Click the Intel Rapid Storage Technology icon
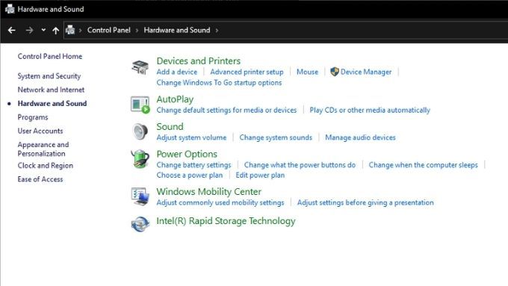Screen dimensions: 508x286 click(x=140, y=224)
